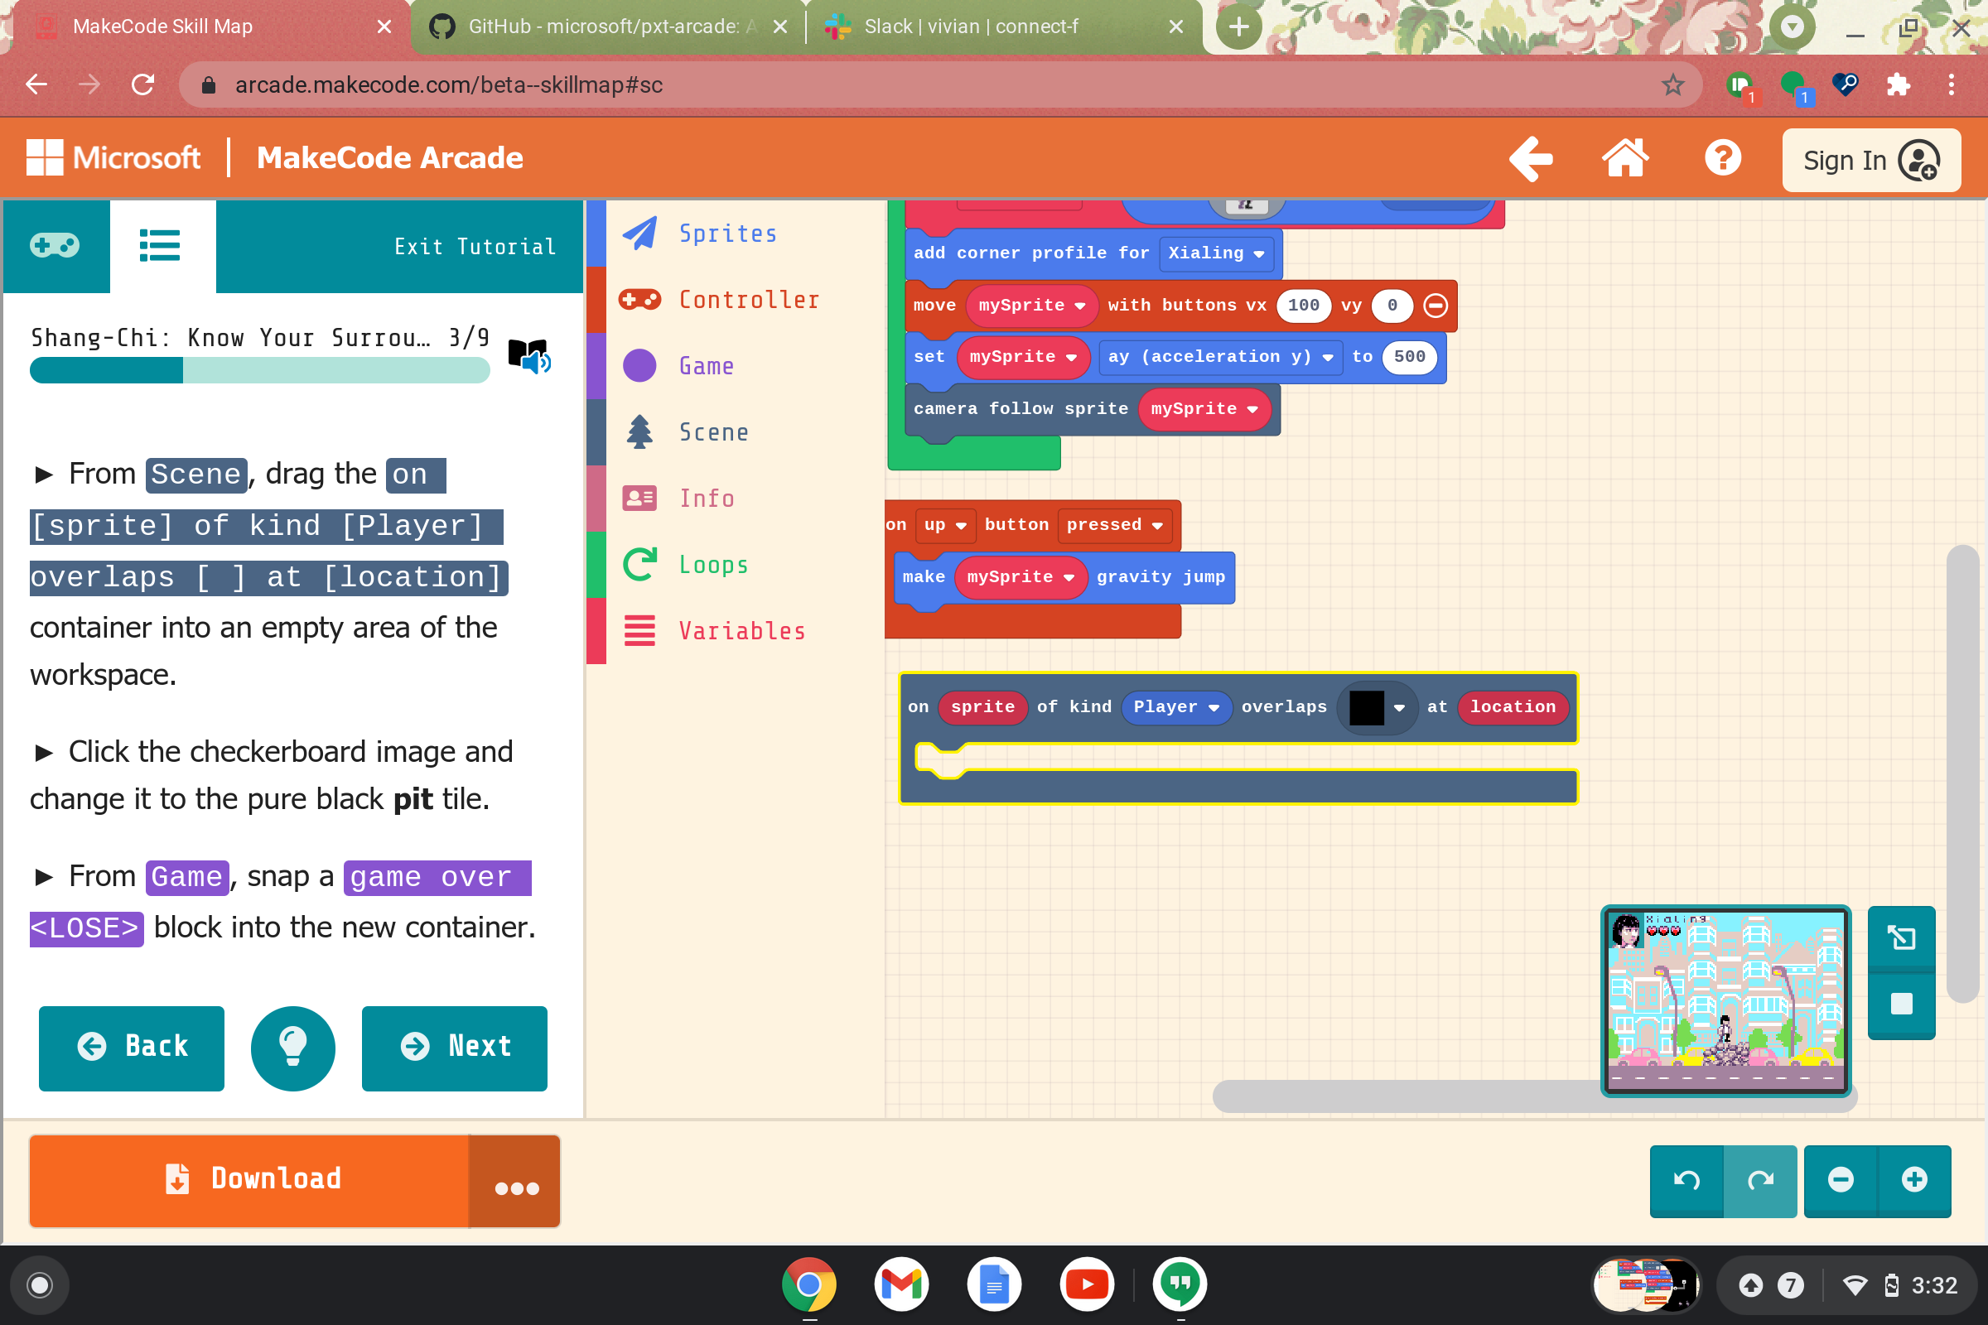The image size is (1988, 1325).
Task: Open the Home icon in header
Action: pos(1624,159)
